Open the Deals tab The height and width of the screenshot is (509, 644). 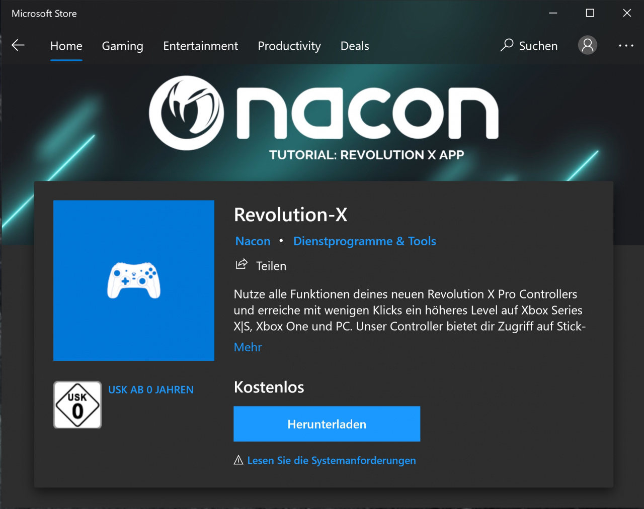[x=355, y=46]
